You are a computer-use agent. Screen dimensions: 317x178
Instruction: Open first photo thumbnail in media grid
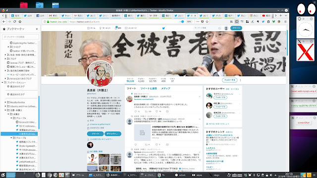[x=93, y=159]
